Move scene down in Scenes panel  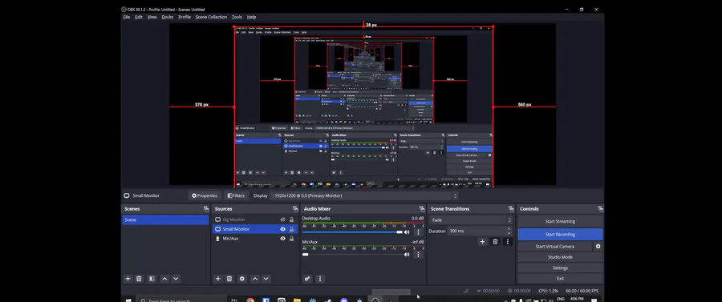(176, 279)
